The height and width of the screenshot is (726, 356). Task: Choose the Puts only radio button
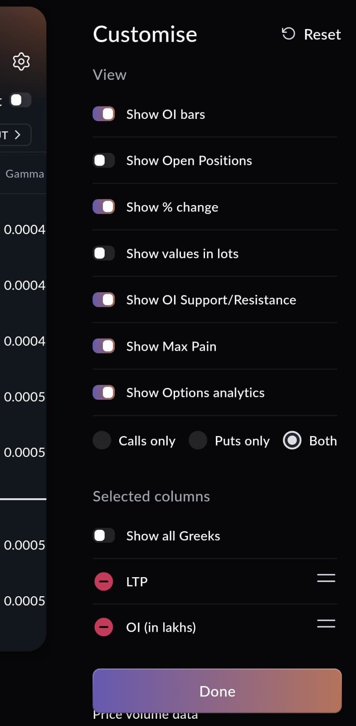[198, 440]
